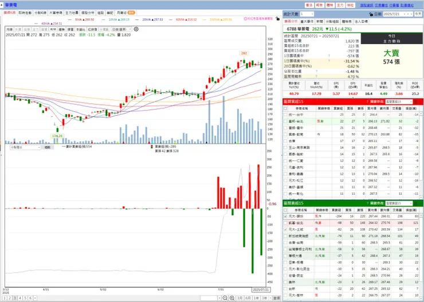Click the 均線 chart overlay button
The height and width of the screenshot is (302, 424).
point(10,29)
